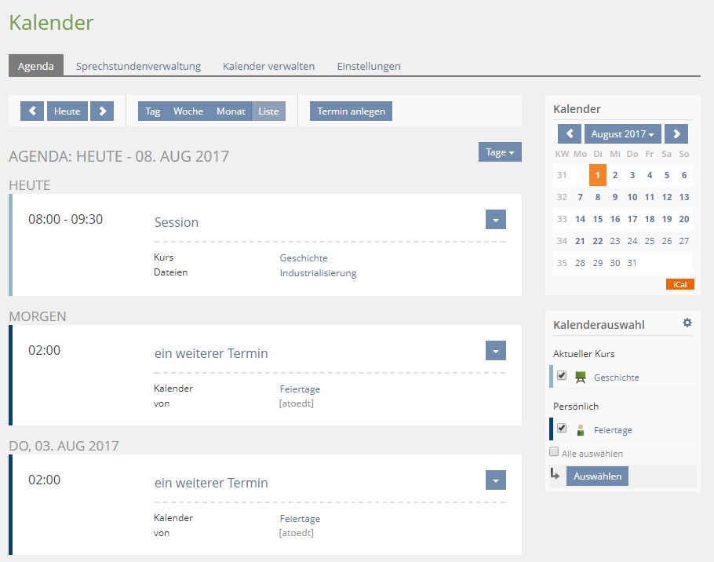Image resolution: width=714 pixels, height=562 pixels.
Task: Open Kalenderauswahl settings gear
Action: click(x=687, y=323)
